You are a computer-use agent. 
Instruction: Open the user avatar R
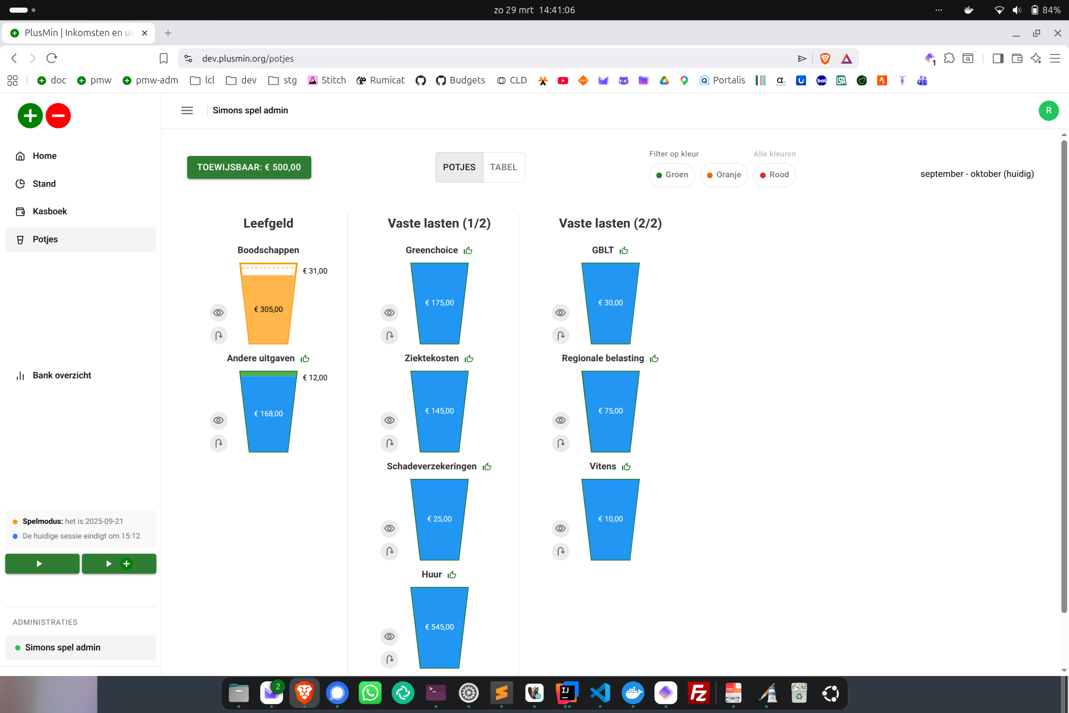point(1048,110)
